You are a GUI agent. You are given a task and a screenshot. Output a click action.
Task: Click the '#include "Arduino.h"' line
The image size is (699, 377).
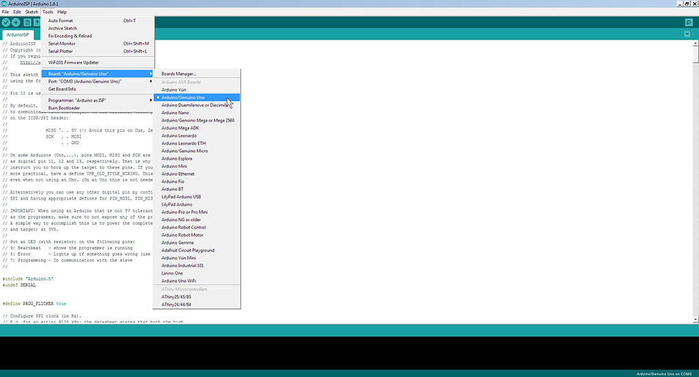[28, 279]
